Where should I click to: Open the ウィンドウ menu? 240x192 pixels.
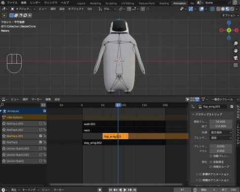pyautogui.click(x=51, y=3)
